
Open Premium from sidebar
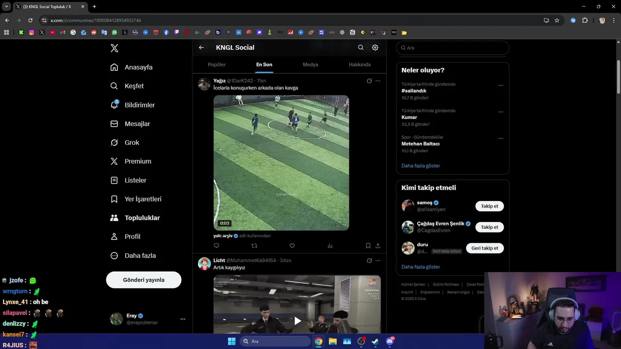[x=131, y=161]
